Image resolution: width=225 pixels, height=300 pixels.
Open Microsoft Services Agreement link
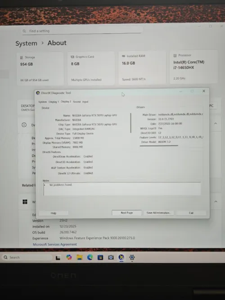(x=54, y=244)
